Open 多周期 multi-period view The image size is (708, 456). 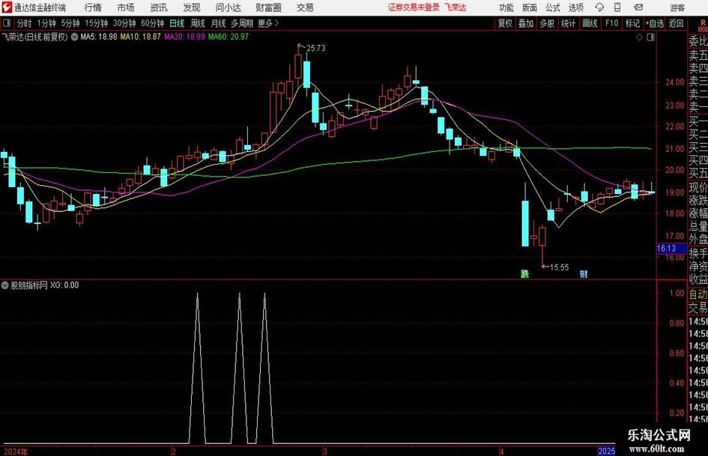click(242, 23)
